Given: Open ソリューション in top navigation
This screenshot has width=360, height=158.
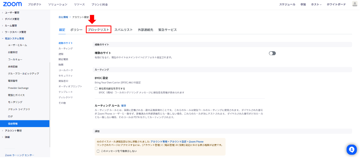Looking at the screenshot, I should (x=58, y=5).
